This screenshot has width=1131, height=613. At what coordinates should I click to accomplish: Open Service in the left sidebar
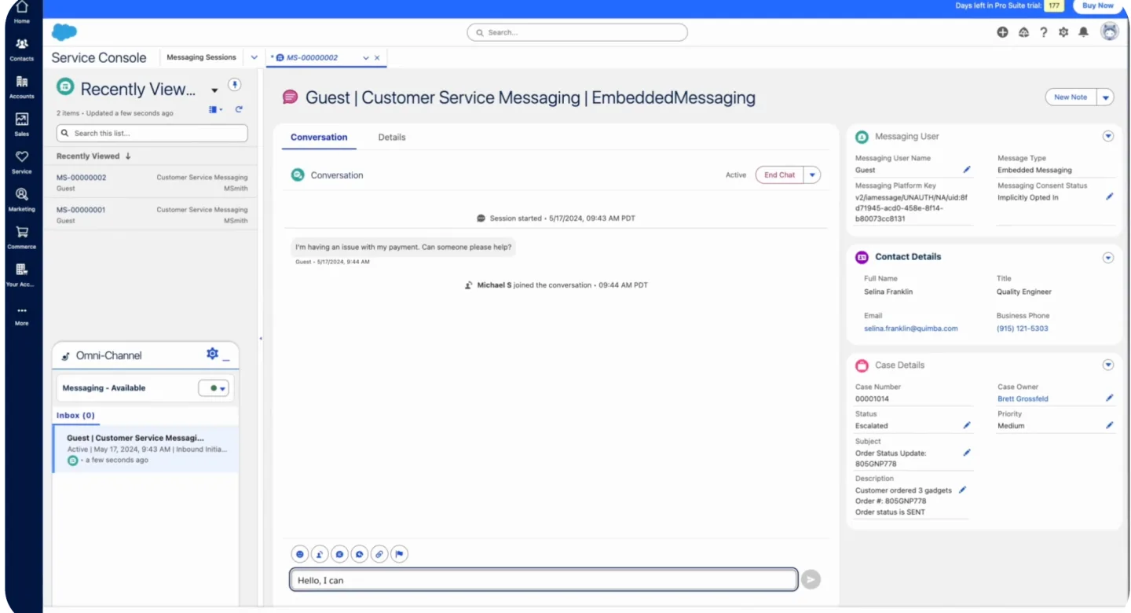pyautogui.click(x=22, y=162)
